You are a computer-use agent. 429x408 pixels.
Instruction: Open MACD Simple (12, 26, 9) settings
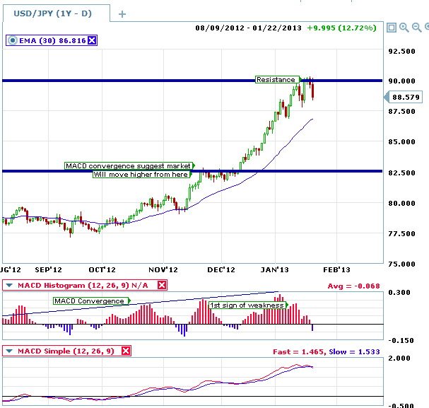point(66,351)
